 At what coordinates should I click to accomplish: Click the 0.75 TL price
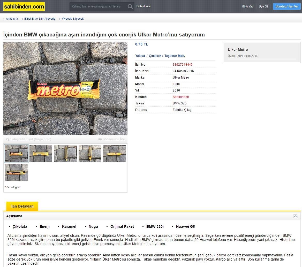142,44
